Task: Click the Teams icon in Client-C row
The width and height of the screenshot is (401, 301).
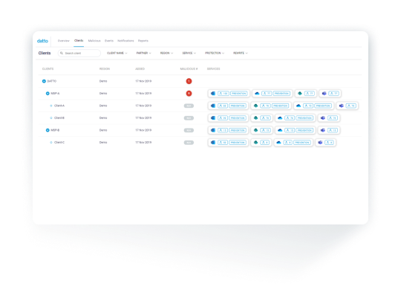Action: 320,143
